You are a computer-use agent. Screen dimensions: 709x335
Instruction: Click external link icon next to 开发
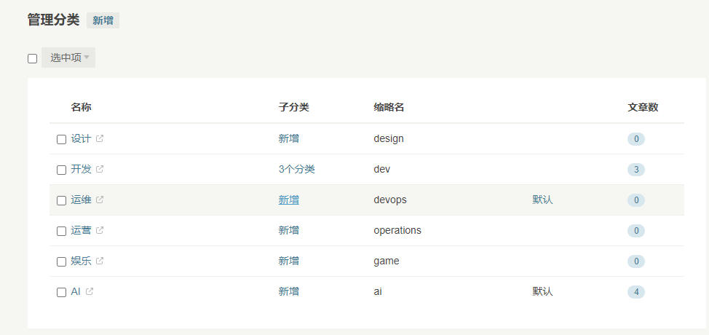(100, 169)
